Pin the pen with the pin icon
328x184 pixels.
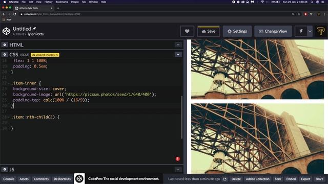coord(301,31)
